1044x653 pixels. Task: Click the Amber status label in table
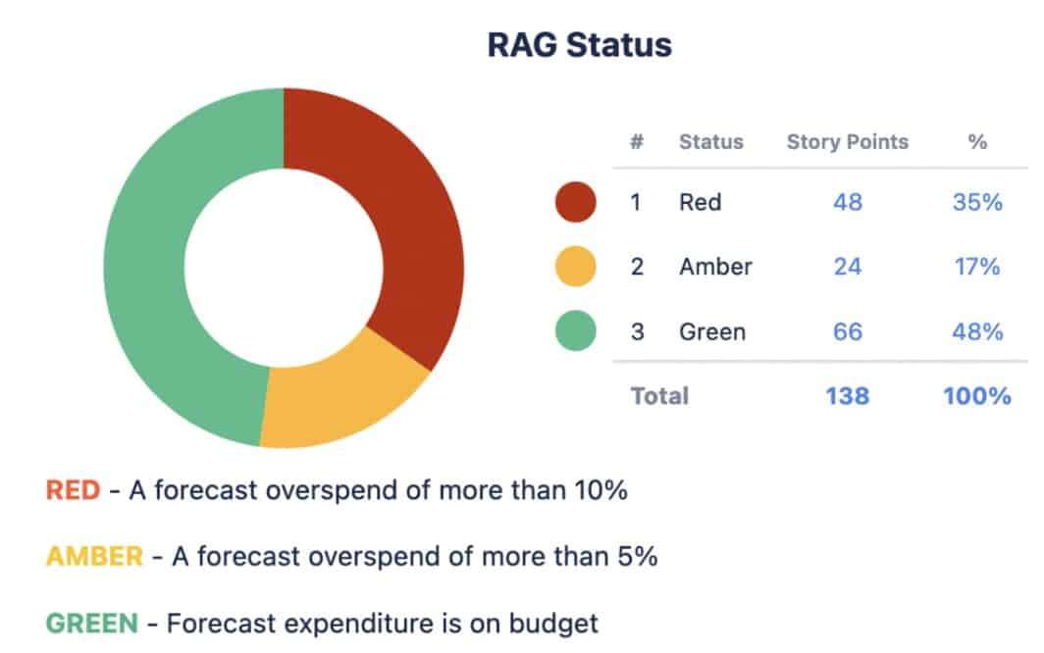pyautogui.click(x=715, y=267)
